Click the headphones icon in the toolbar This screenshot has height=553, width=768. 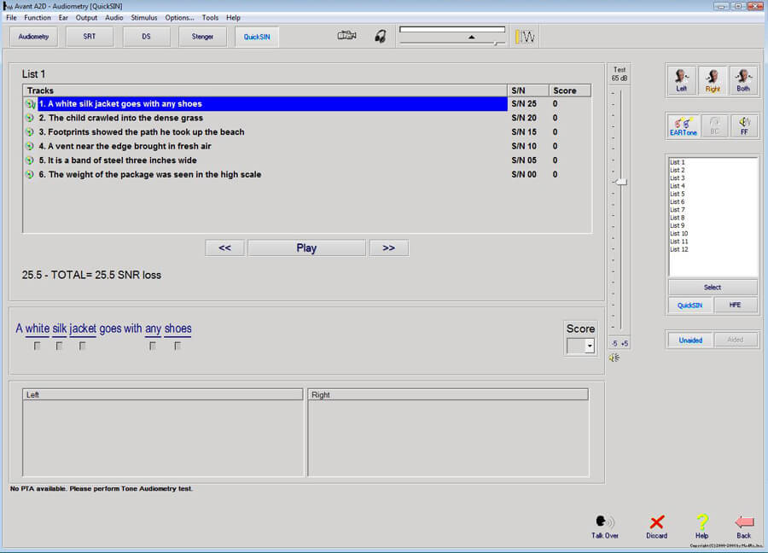[x=380, y=36]
